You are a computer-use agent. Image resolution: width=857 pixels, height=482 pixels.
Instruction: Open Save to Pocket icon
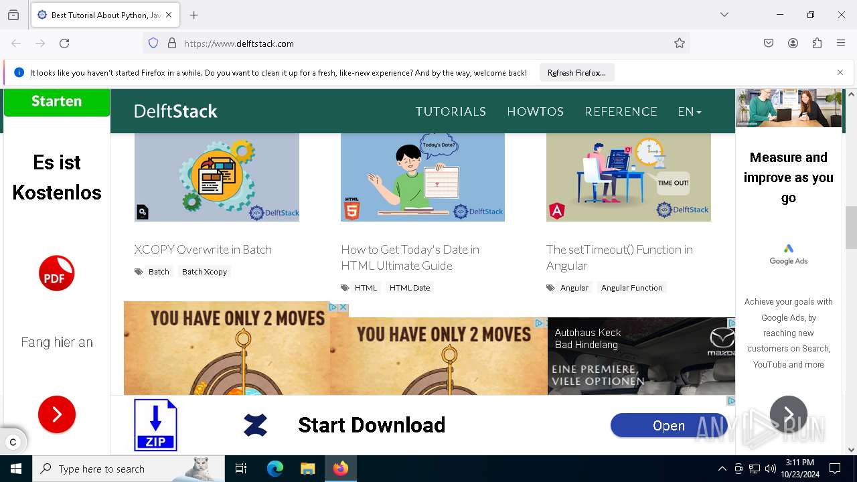click(769, 44)
